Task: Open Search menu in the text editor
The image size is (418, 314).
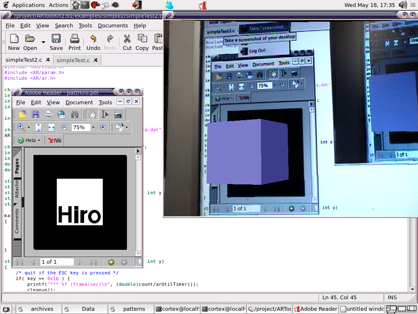Action: pos(64,26)
